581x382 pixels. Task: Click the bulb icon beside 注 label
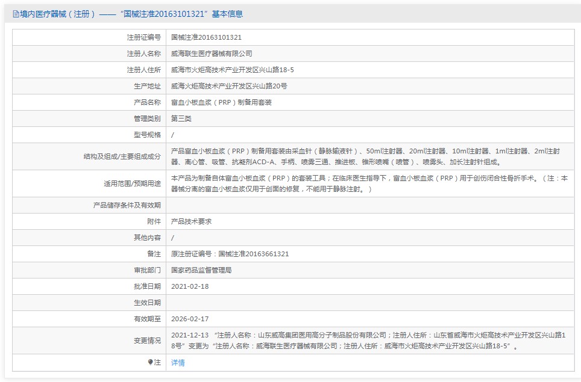click(150, 362)
